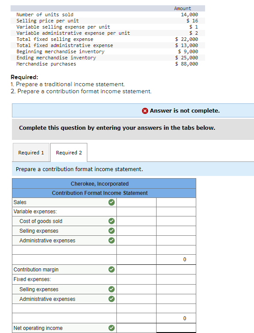Click the Sales amount field in last column

click(176, 202)
